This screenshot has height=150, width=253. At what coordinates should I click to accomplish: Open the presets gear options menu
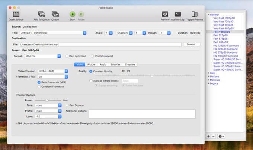click(x=221, y=137)
